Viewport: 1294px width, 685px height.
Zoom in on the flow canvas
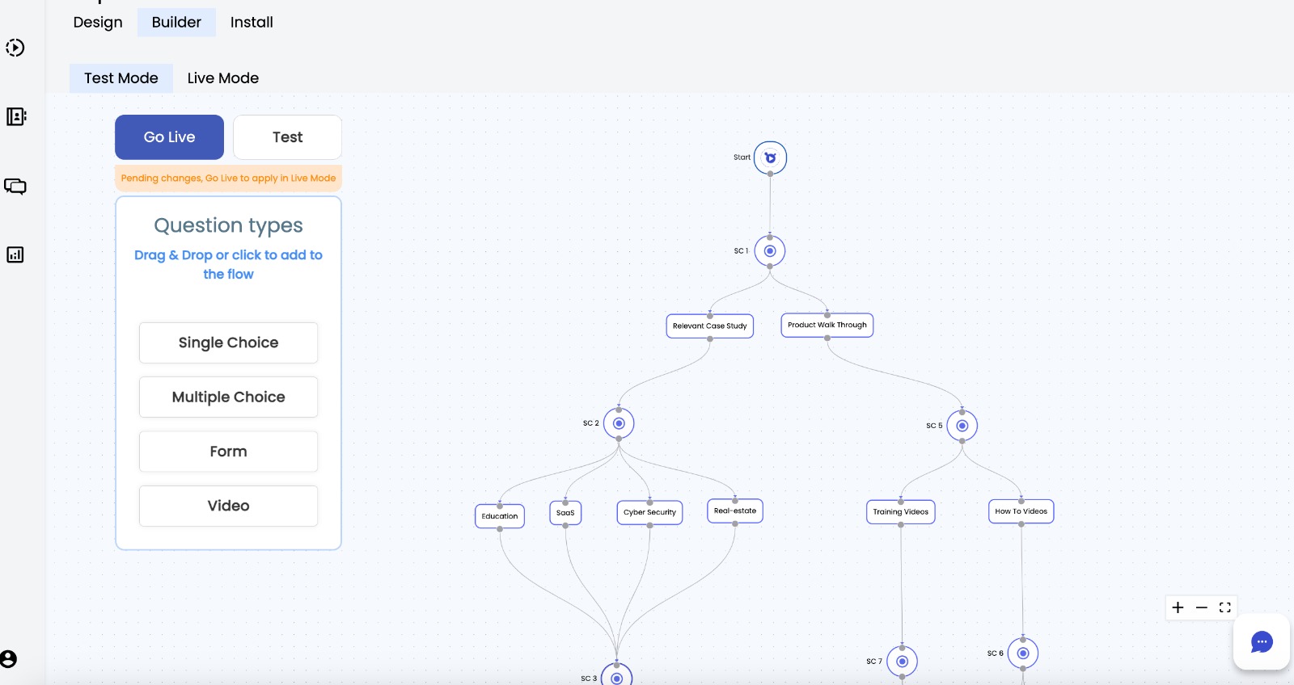click(x=1178, y=607)
